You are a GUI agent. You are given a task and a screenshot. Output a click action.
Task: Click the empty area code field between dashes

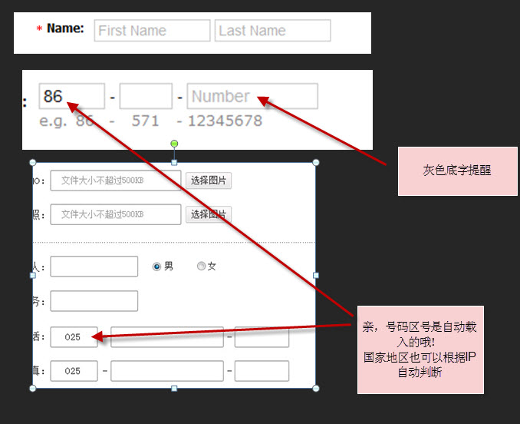point(146,97)
